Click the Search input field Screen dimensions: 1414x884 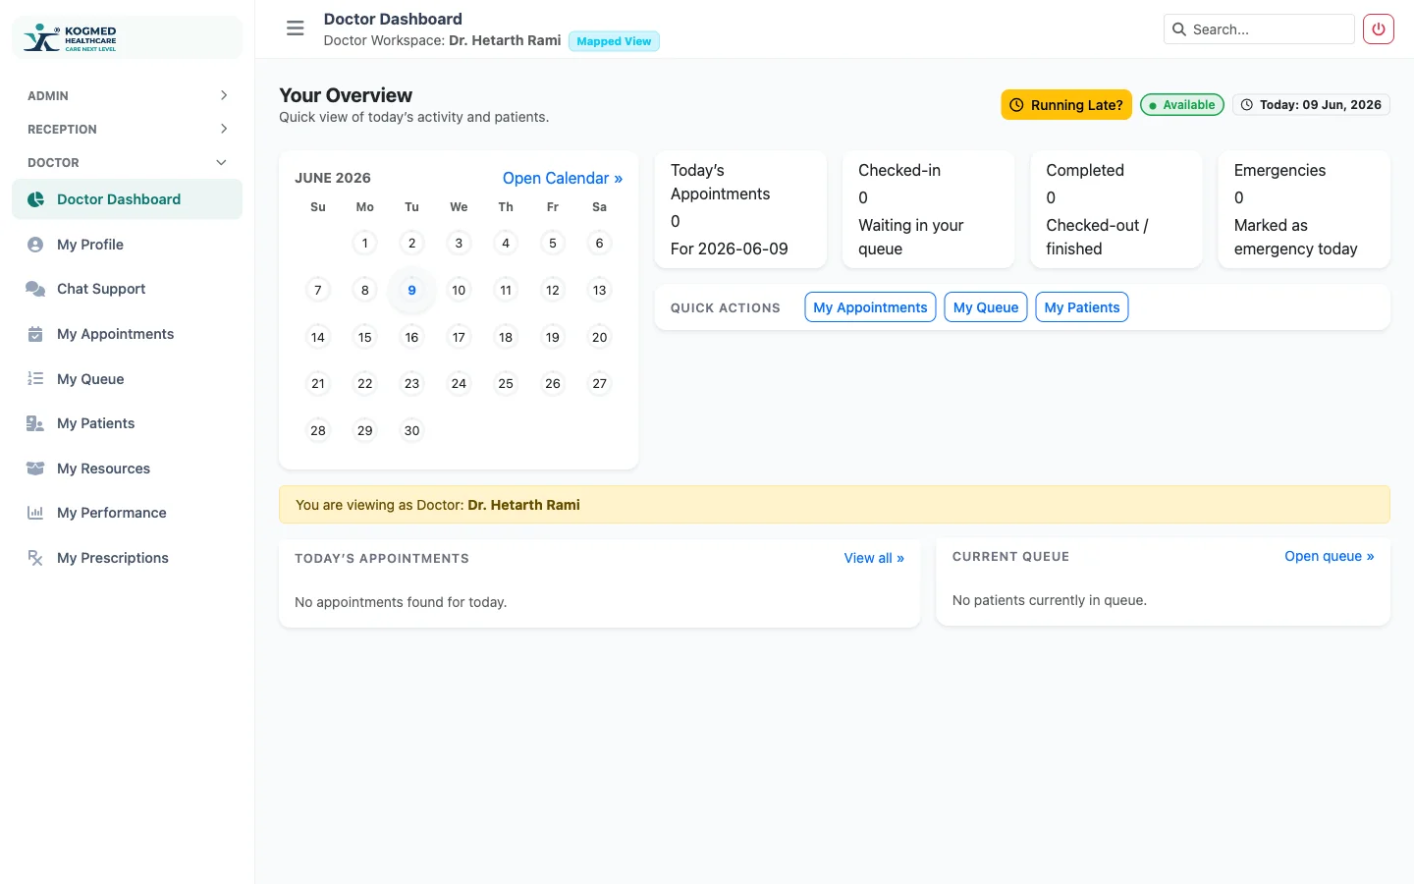pyautogui.click(x=1259, y=29)
